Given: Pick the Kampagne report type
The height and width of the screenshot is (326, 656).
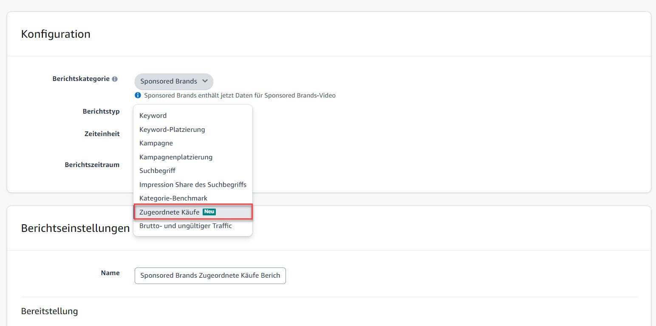Looking at the screenshot, I should click(193, 143).
